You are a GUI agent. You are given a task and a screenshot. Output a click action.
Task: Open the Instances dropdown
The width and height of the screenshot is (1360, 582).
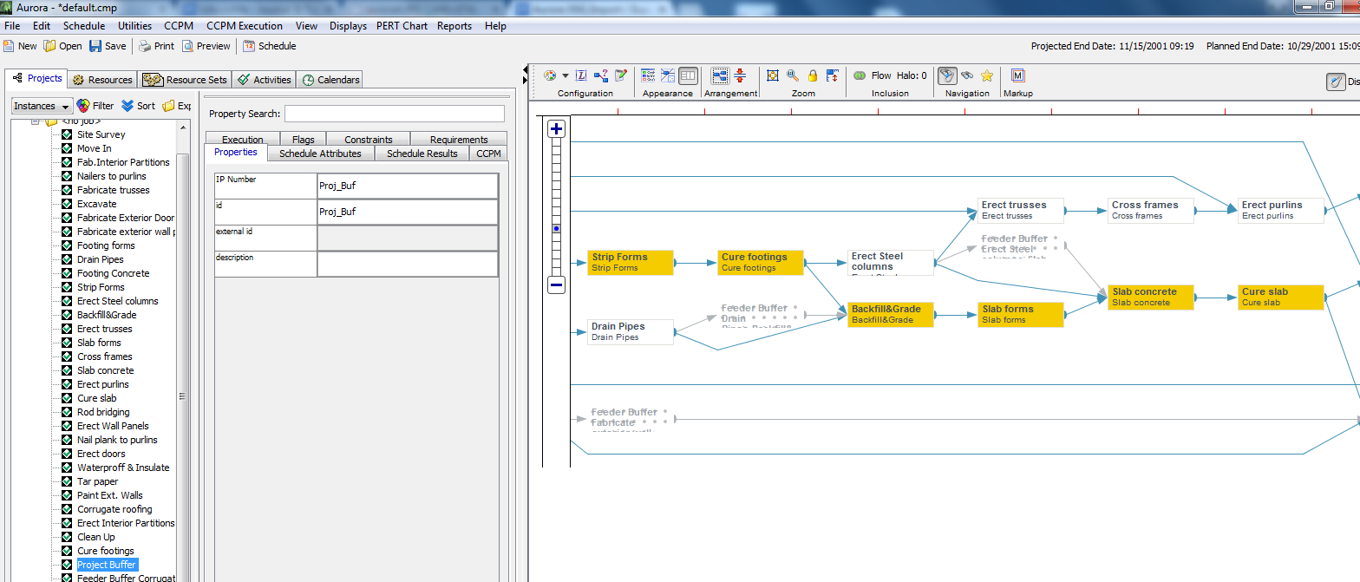coord(41,106)
